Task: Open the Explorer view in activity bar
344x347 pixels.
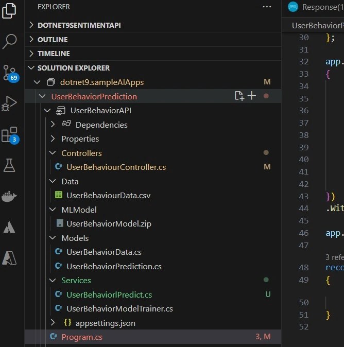Action: 9,10
